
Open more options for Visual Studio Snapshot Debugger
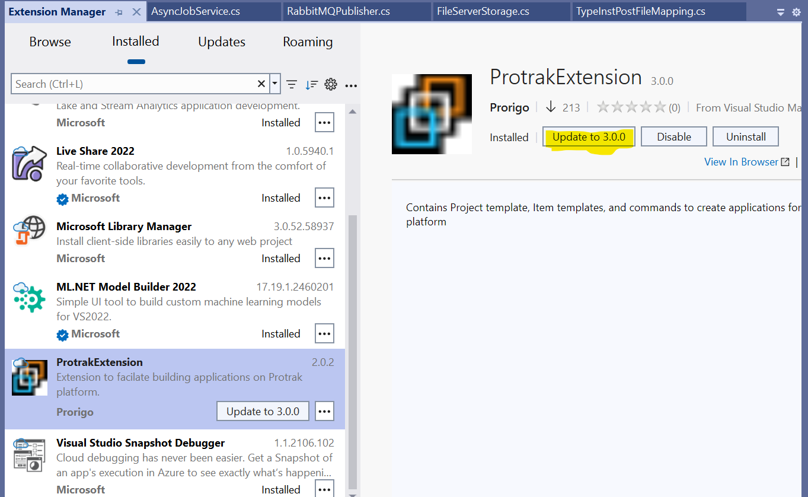tap(324, 489)
